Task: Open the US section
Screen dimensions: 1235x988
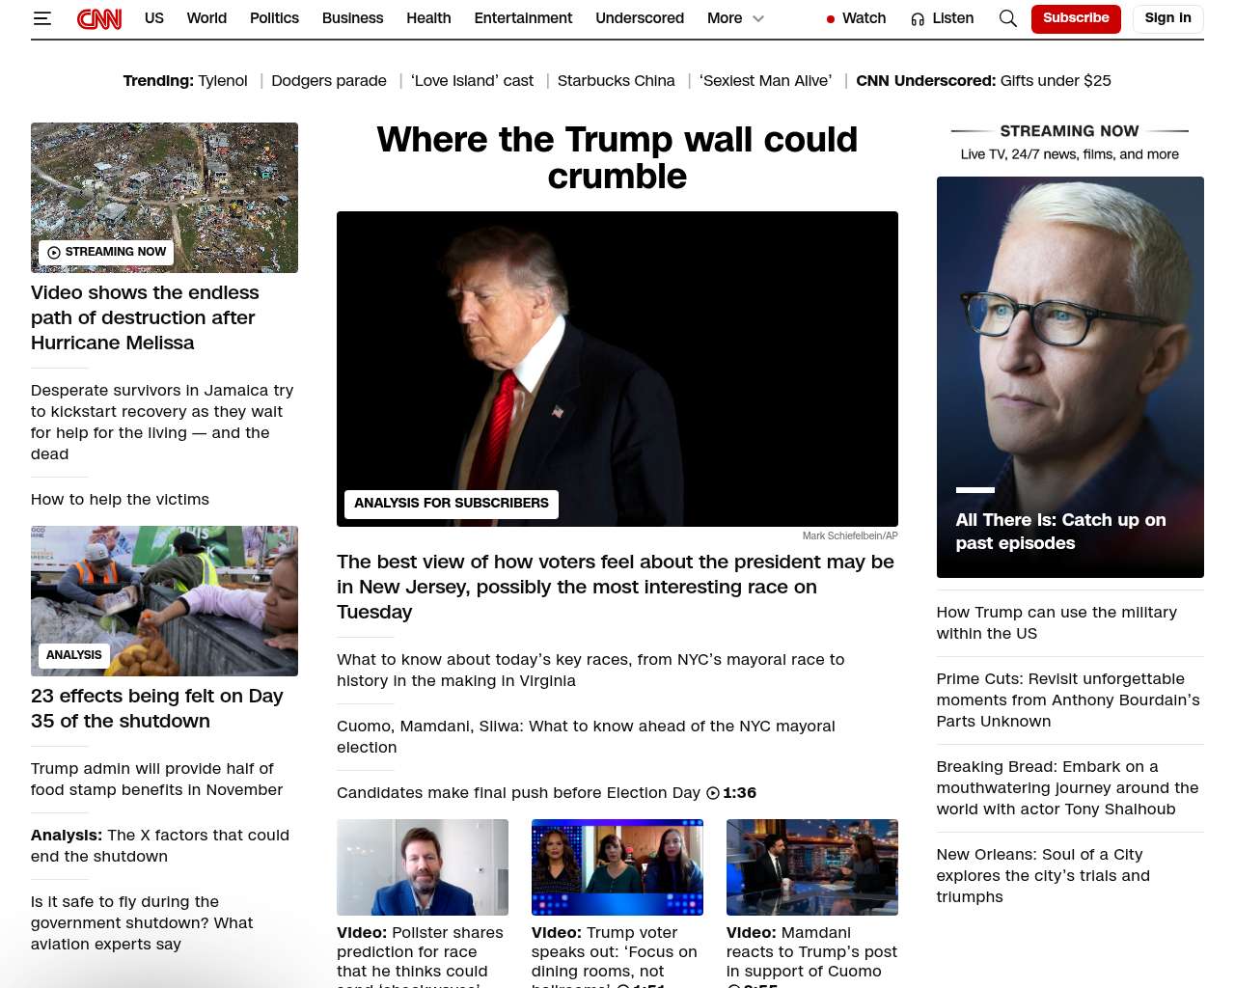Action: tap(154, 18)
